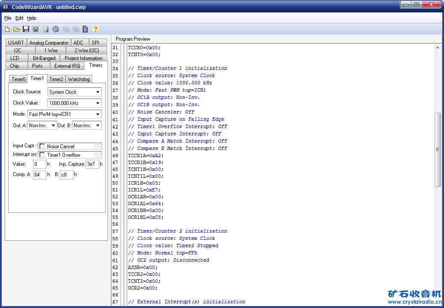Open the Clock Value dropdown
The width and height of the screenshot is (444, 308).
98,103
